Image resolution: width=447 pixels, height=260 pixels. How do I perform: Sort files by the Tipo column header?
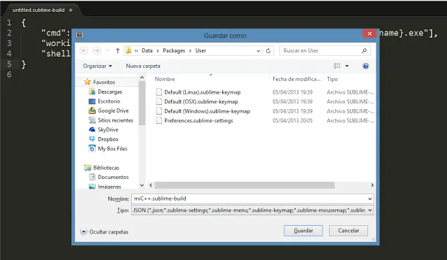click(x=332, y=79)
